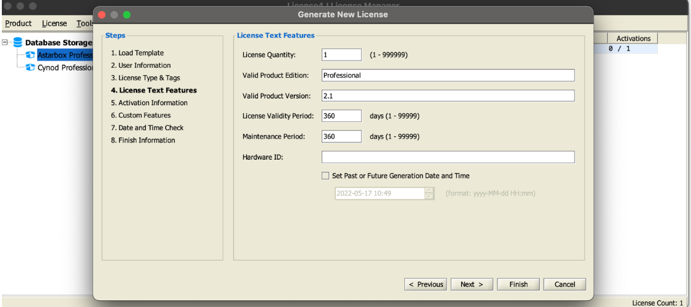
Task: Edit the License Validity Period field
Action: click(x=341, y=116)
